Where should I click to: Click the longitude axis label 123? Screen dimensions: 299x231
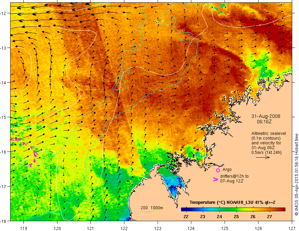coord(158,228)
